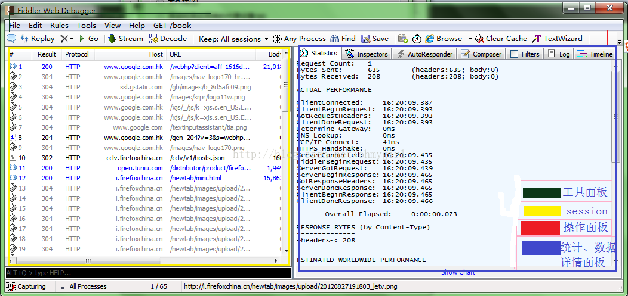
Task: Toggle the Decode toolbar button
Action: [168, 39]
